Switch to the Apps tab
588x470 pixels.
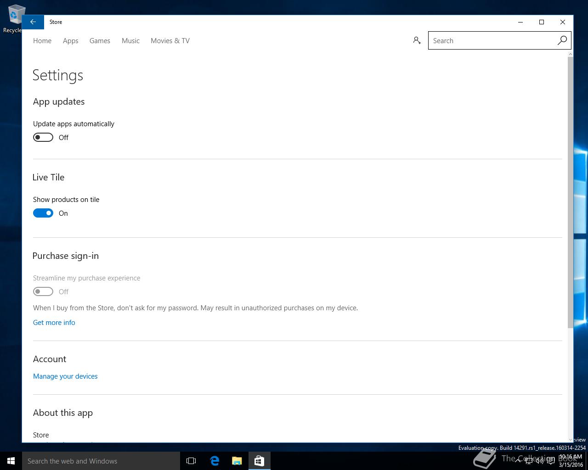[x=71, y=40]
